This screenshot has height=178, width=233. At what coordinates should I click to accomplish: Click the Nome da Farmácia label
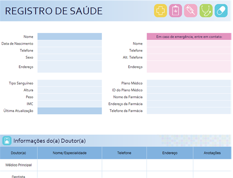tap(128, 97)
